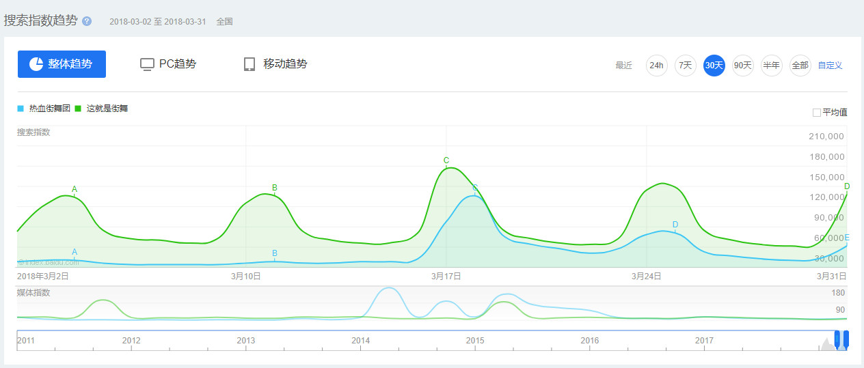Screen dimensions: 864x368
Task: Click the 2012 position on the timeline
Action: (x=131, y=340)
